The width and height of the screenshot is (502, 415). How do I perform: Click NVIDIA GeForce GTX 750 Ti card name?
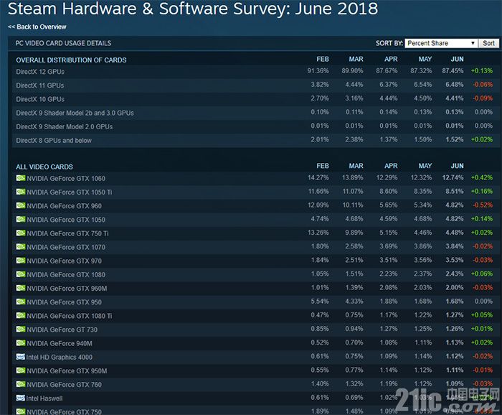(x=68, y=233)
